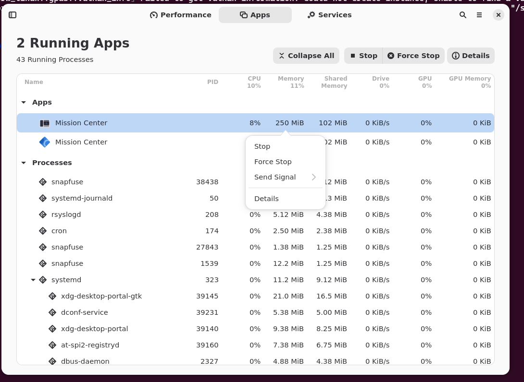Collapse the systemd process tree
The width and height of the screenshot is (524, 382).
tap(33, 280)
